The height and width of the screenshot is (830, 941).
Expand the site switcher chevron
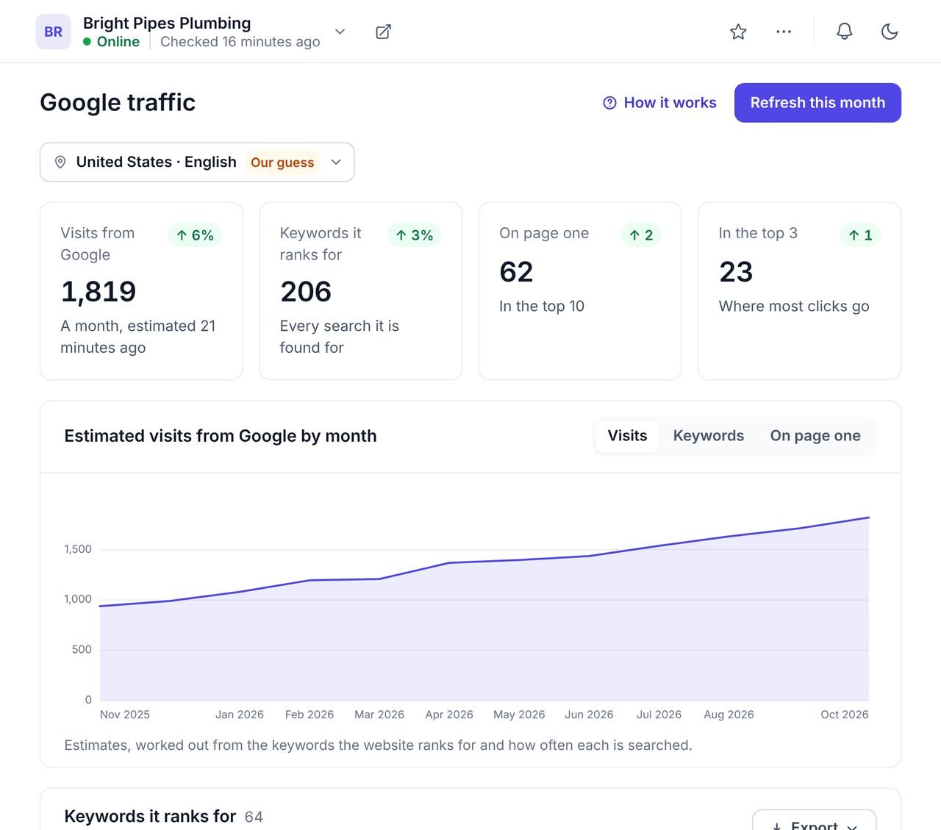point(340,32)
